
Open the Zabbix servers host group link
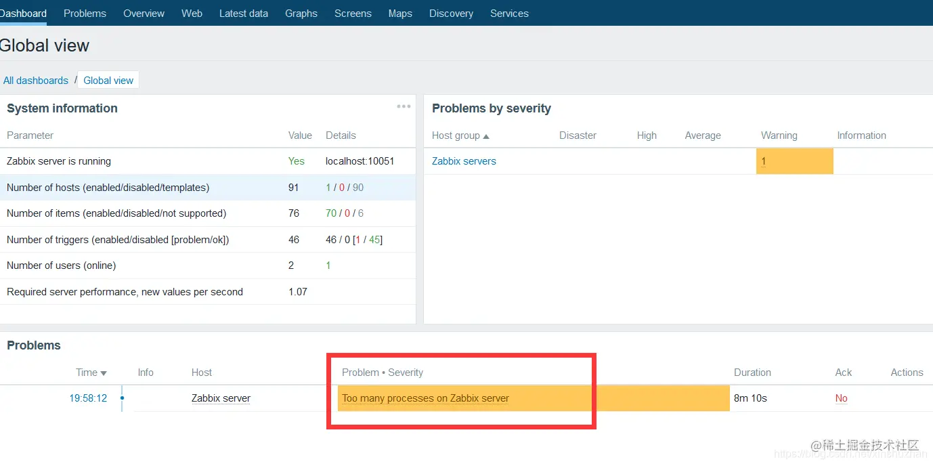click(464, 161)
